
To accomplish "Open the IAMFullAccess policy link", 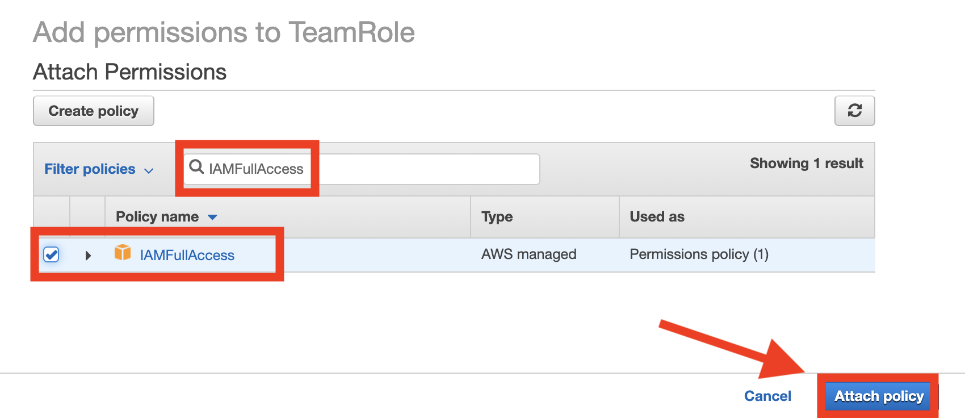I will tap(187, 256).
